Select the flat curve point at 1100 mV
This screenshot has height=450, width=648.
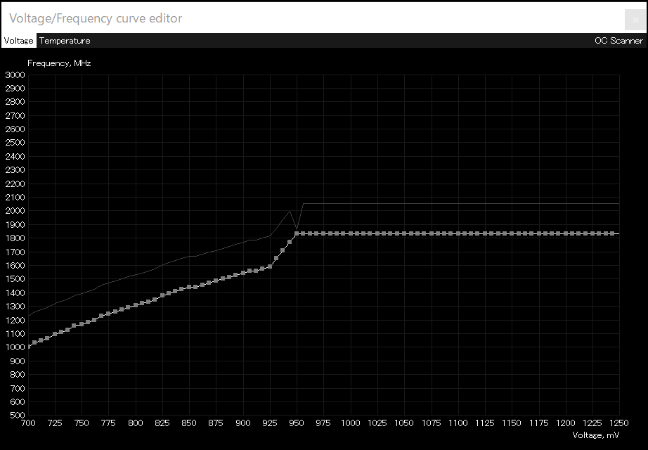tap(458, 233)
